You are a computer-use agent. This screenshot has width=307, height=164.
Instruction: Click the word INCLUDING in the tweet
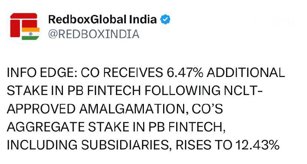(40, 145)
